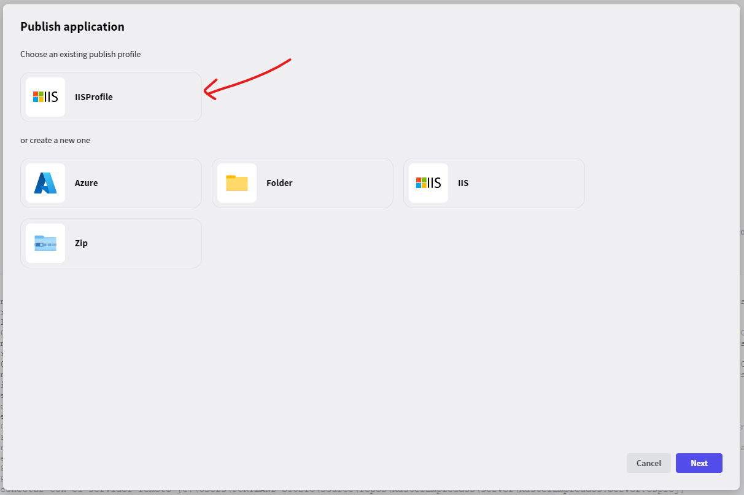Choose the Folder publish target card
Viewport: 744px width, 495px height.
coord(303,183)
